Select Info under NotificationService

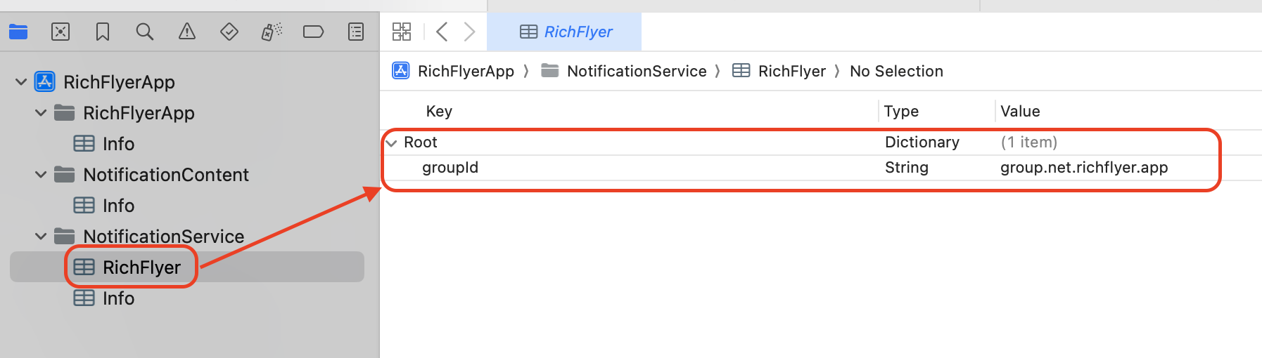coord(104,298)
